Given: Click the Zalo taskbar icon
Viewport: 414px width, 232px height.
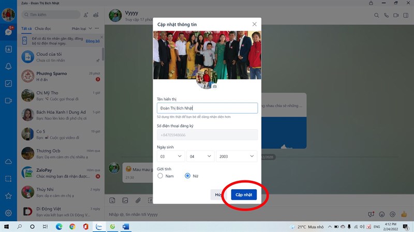Looking at the screenshot, I should (99, 226).
